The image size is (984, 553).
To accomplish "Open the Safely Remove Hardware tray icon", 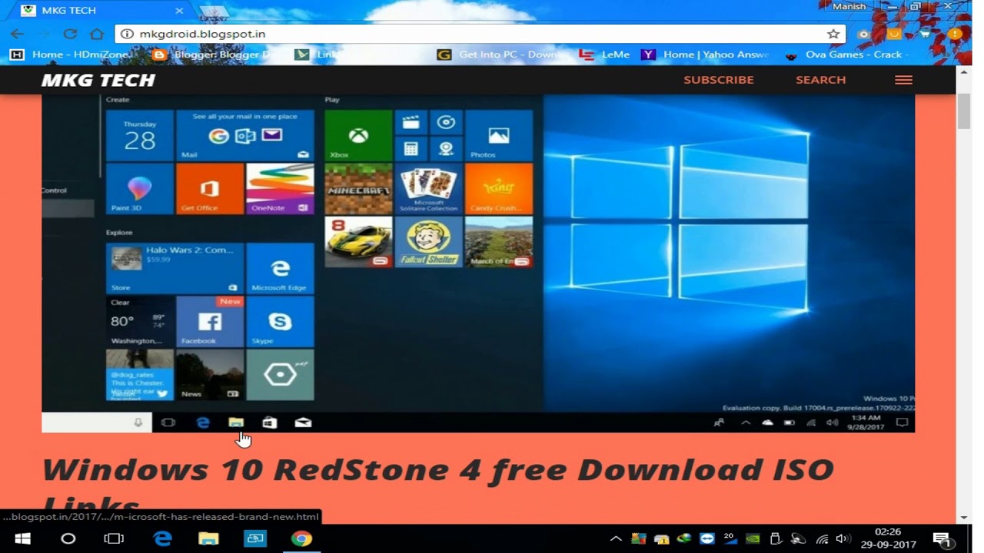I will tap(776, 539).
